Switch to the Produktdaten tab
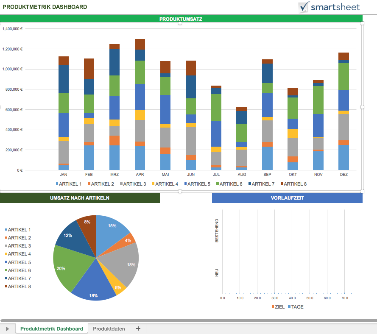Viewport: 377px width, 334px height. (109, 328)
